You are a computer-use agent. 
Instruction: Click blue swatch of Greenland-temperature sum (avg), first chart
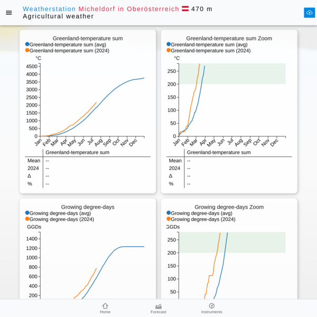pos(27,44)
